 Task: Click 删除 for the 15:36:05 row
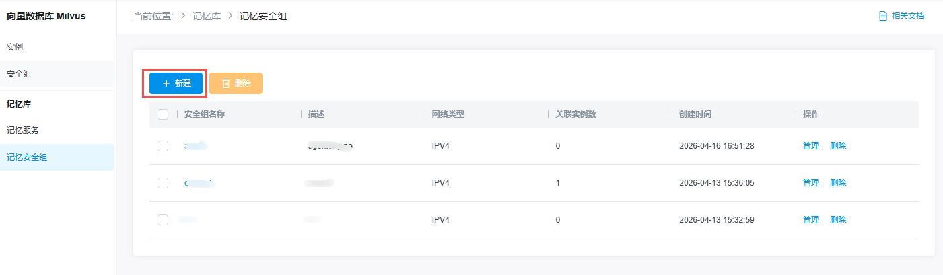pyautogui.click(x=838, y=183)
